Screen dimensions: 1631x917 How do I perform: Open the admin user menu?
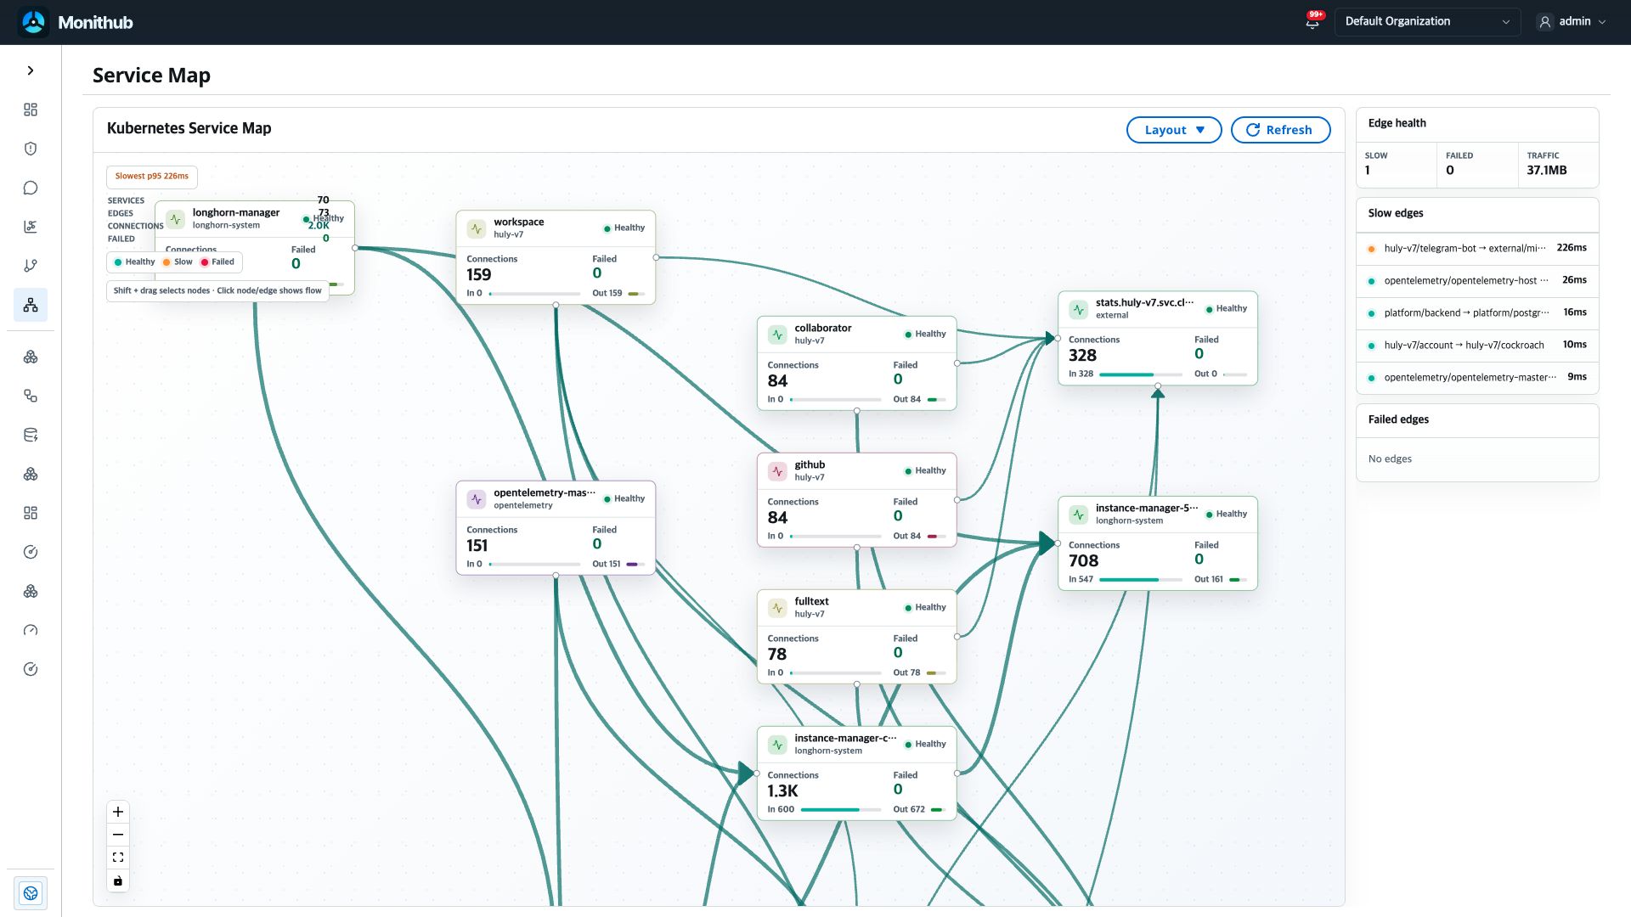point(1572,22)
